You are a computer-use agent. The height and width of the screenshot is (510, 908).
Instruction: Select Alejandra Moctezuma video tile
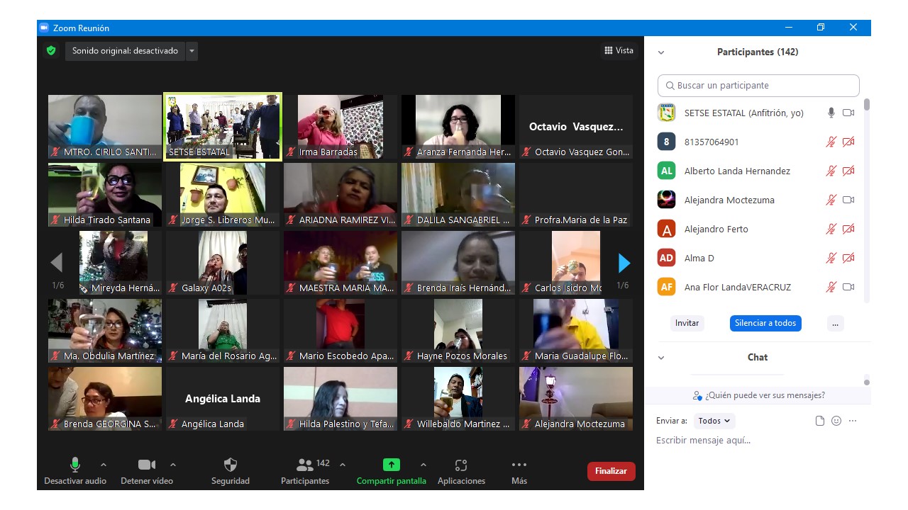pyautogui.click(x=576, y=399)
